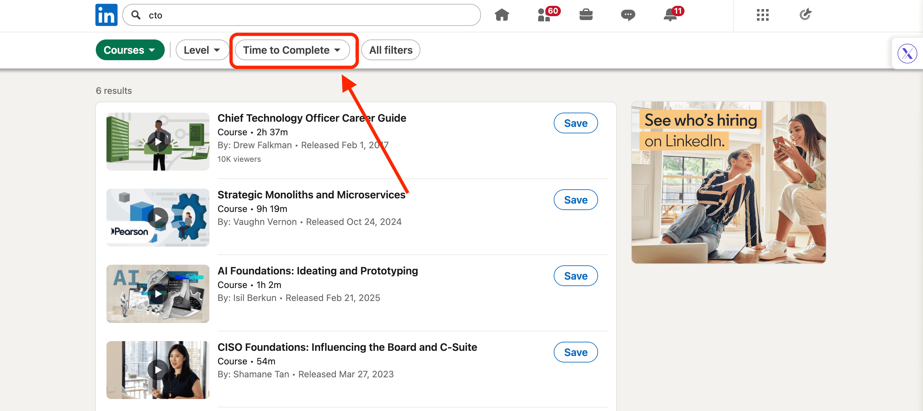Image resolution: width=923 pixels, height=411 pixels.
Task: Open the Jobs briefcase icon
Action: click(586, 15)
